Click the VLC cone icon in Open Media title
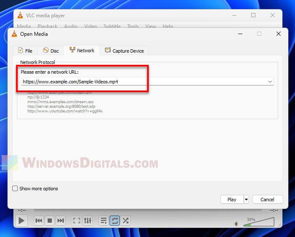Screen dimensions: 295x237 [14, 34]
